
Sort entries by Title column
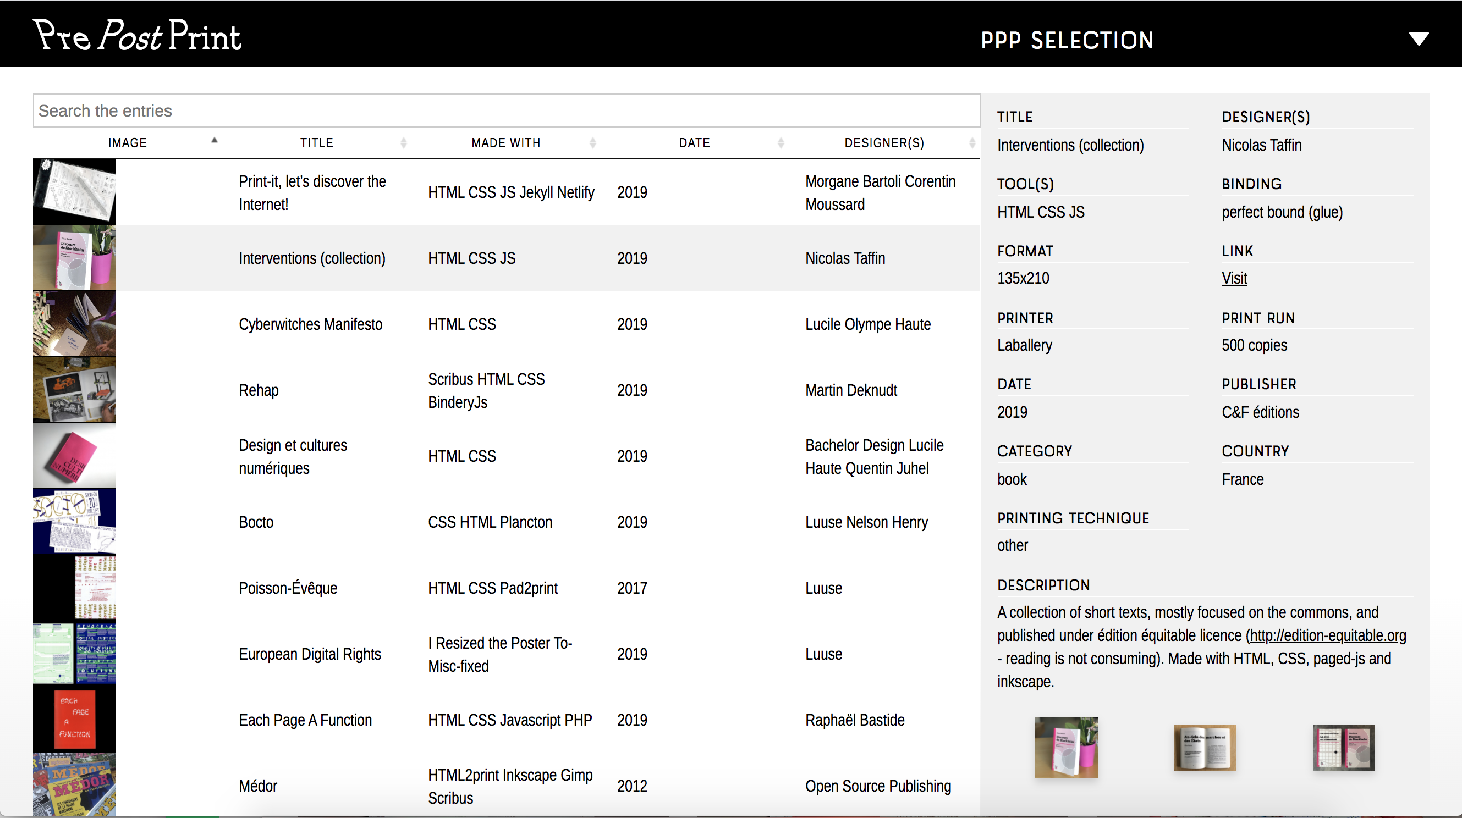click(317, 143)
